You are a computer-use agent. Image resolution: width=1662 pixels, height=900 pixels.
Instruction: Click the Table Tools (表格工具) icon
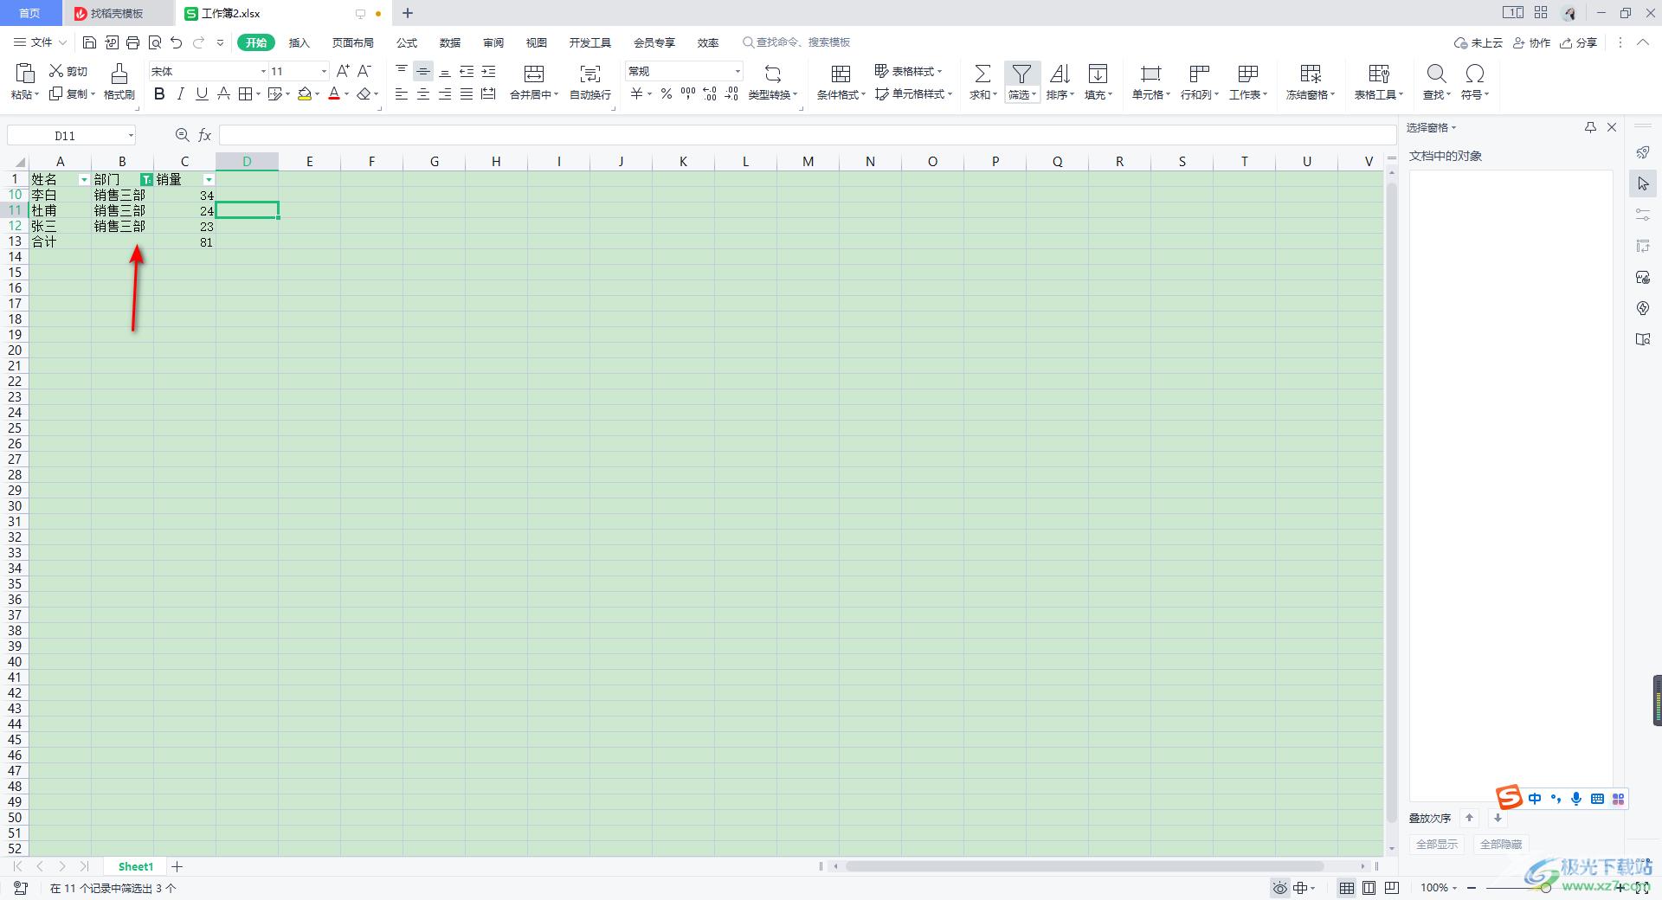pyautogui.click(x=1379, y=74)
